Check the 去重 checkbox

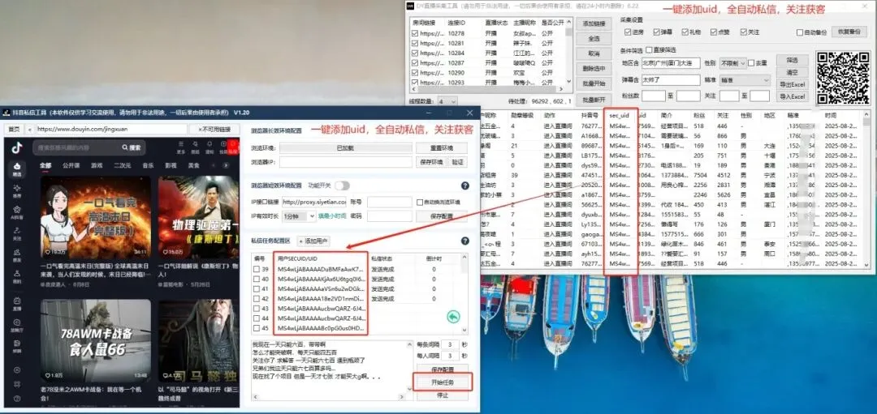coord(751,63)
